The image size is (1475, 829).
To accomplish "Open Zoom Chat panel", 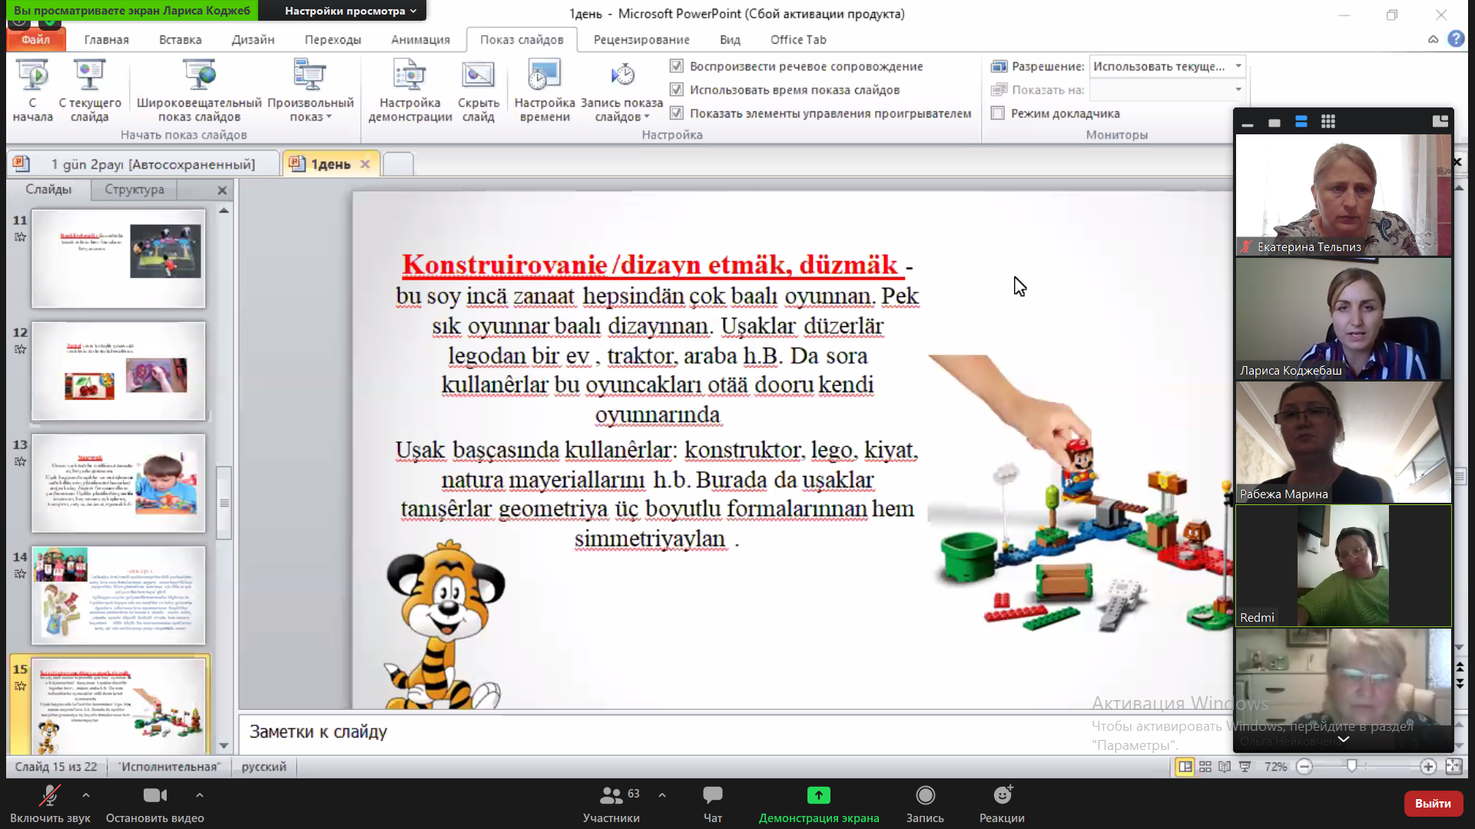I will tap(712, 796).
